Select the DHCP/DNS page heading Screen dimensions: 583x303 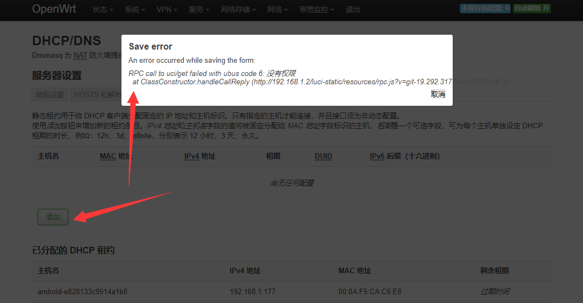pyautogui.click(x=67, y=40)
